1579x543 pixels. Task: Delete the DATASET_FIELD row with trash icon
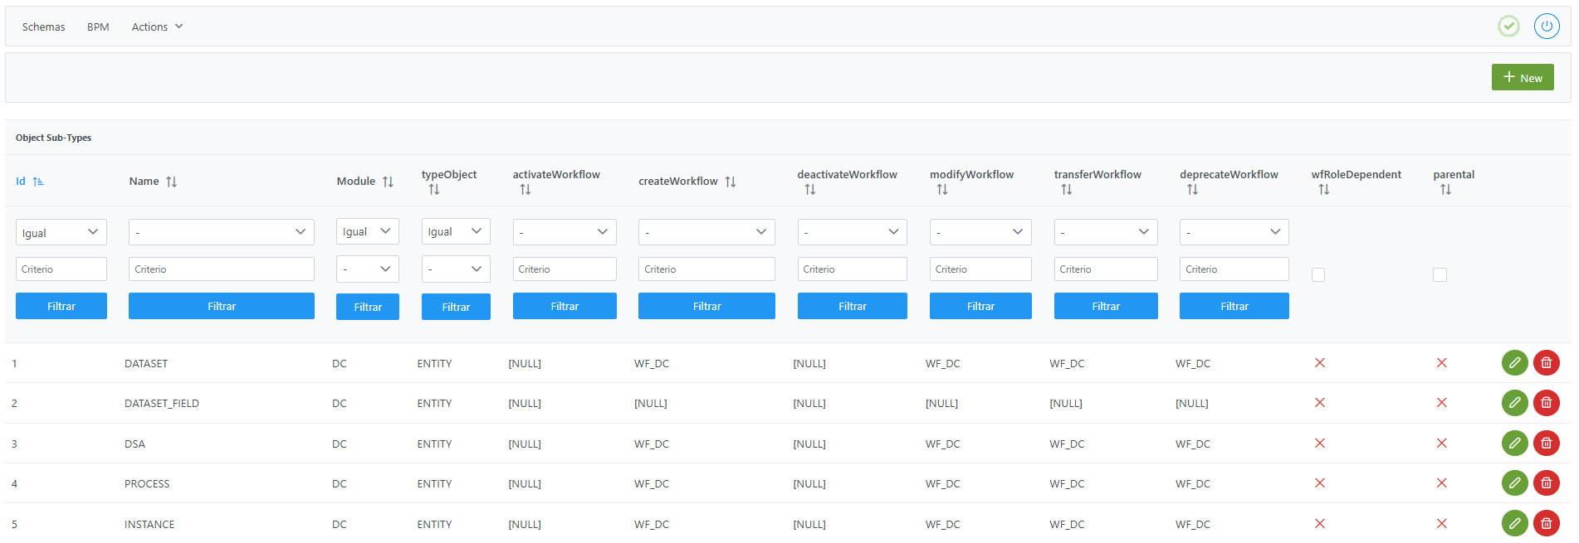pos(1546,403)
